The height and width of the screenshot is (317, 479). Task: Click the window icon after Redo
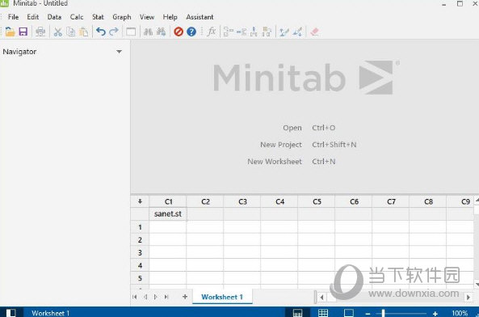[131, 32]
